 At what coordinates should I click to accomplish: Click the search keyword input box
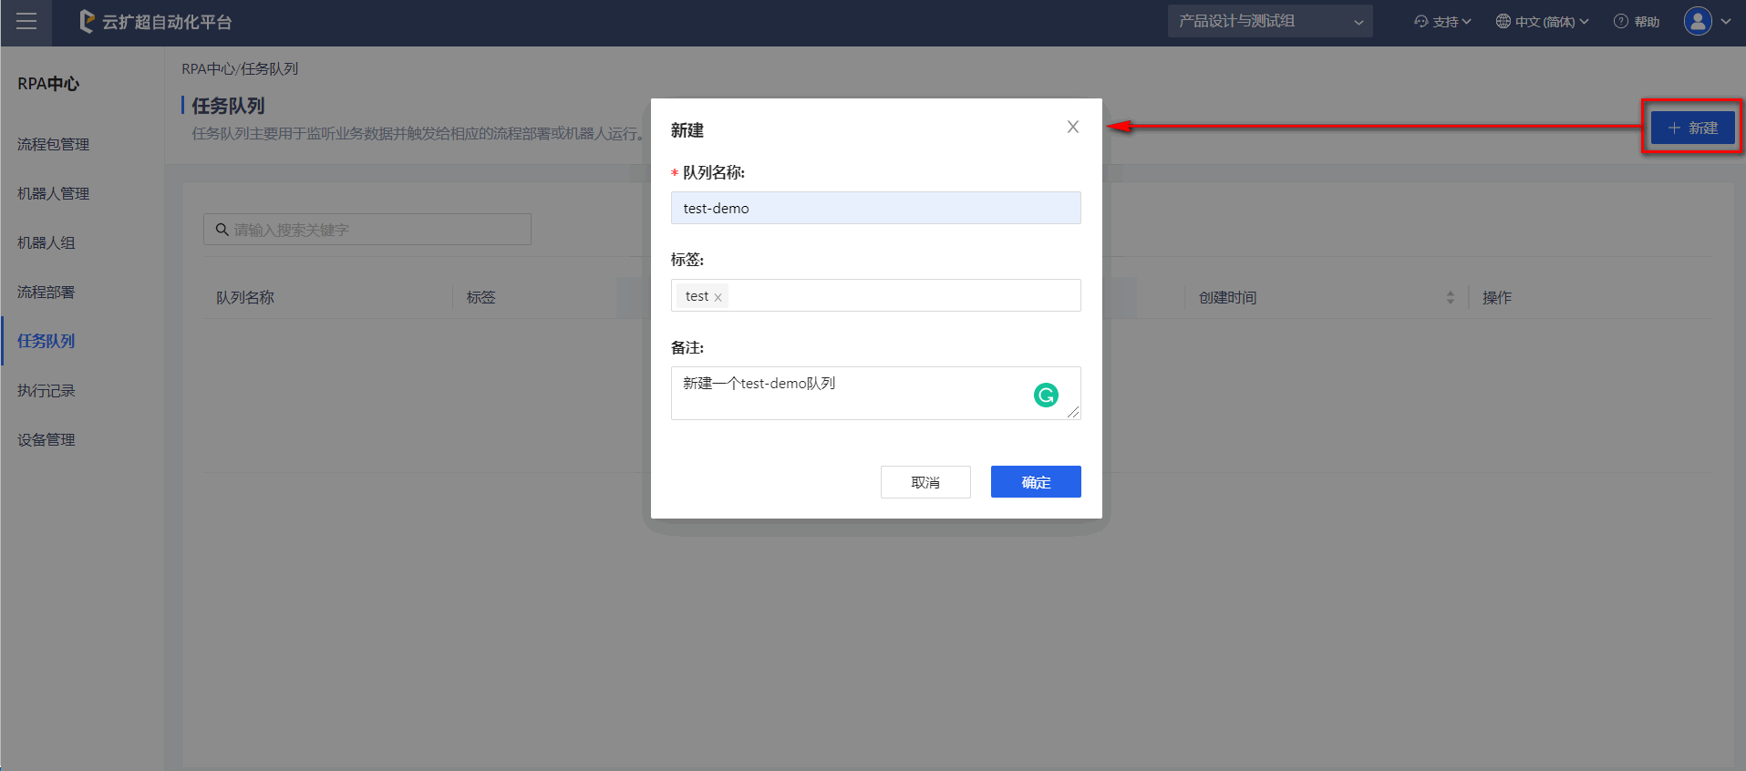click(367, 230)
